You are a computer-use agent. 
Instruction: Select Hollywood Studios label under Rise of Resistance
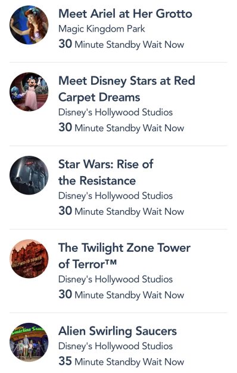[116, 196]
